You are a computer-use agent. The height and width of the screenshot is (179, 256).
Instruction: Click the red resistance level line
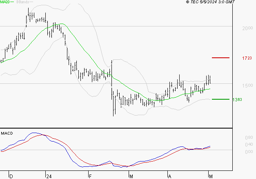[220, 58]
